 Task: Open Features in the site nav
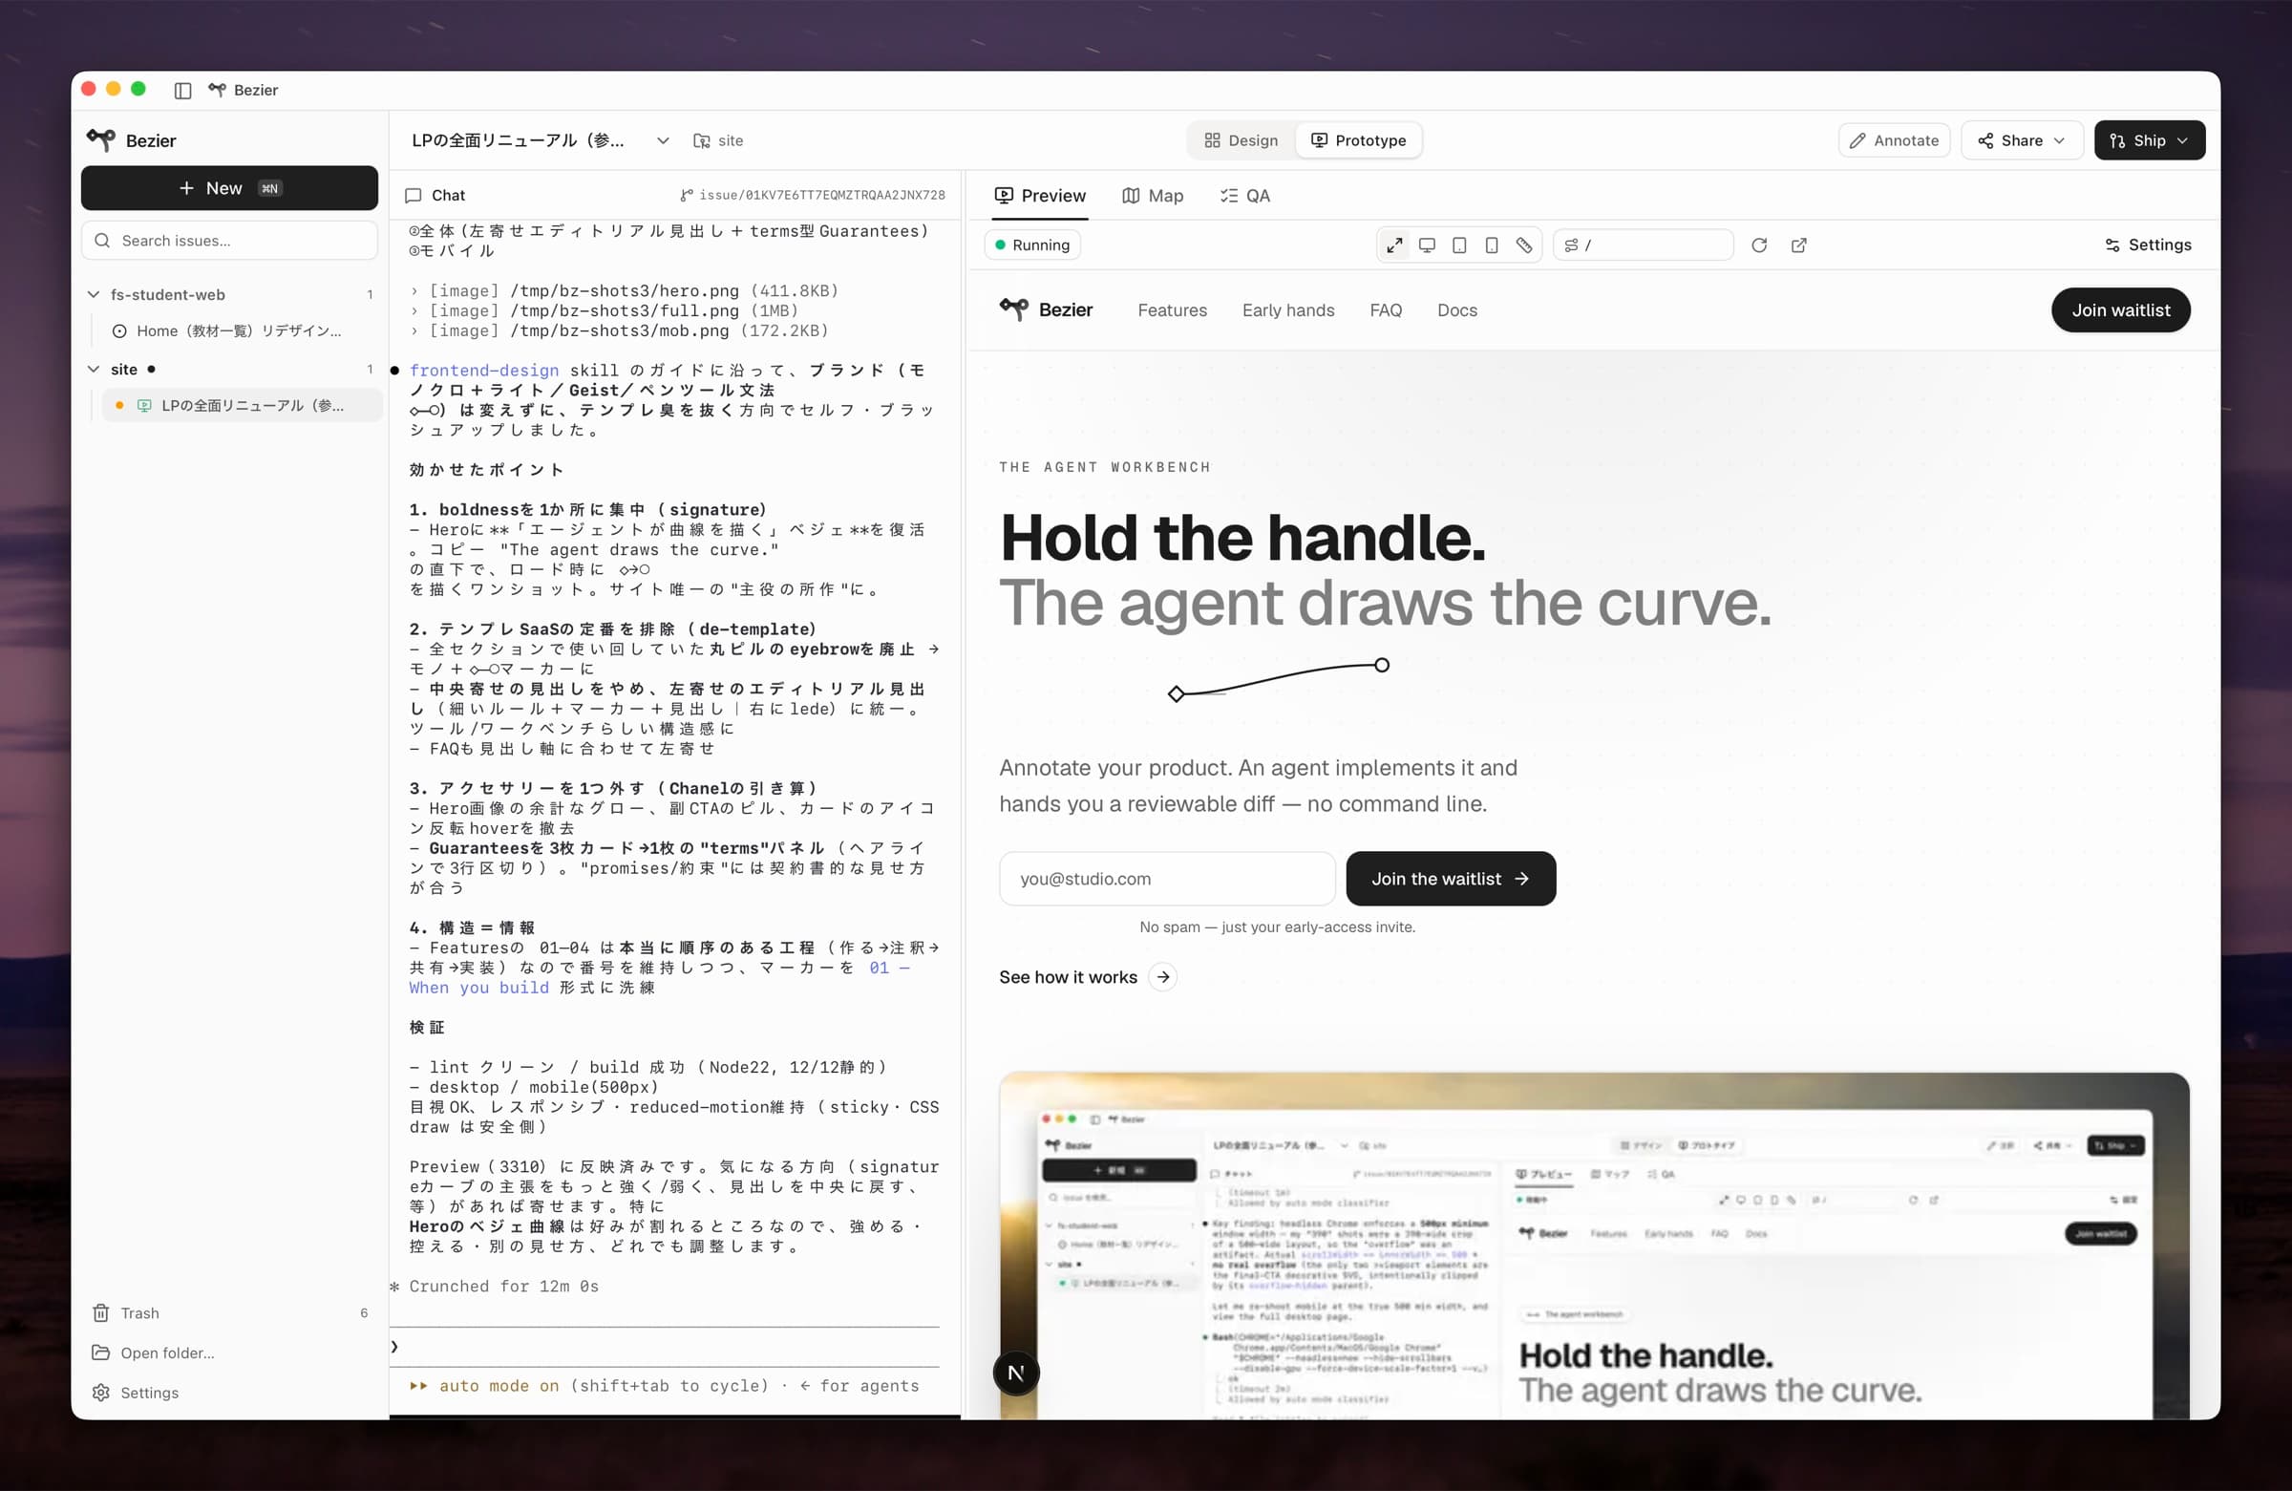(x=1172, y=310)
